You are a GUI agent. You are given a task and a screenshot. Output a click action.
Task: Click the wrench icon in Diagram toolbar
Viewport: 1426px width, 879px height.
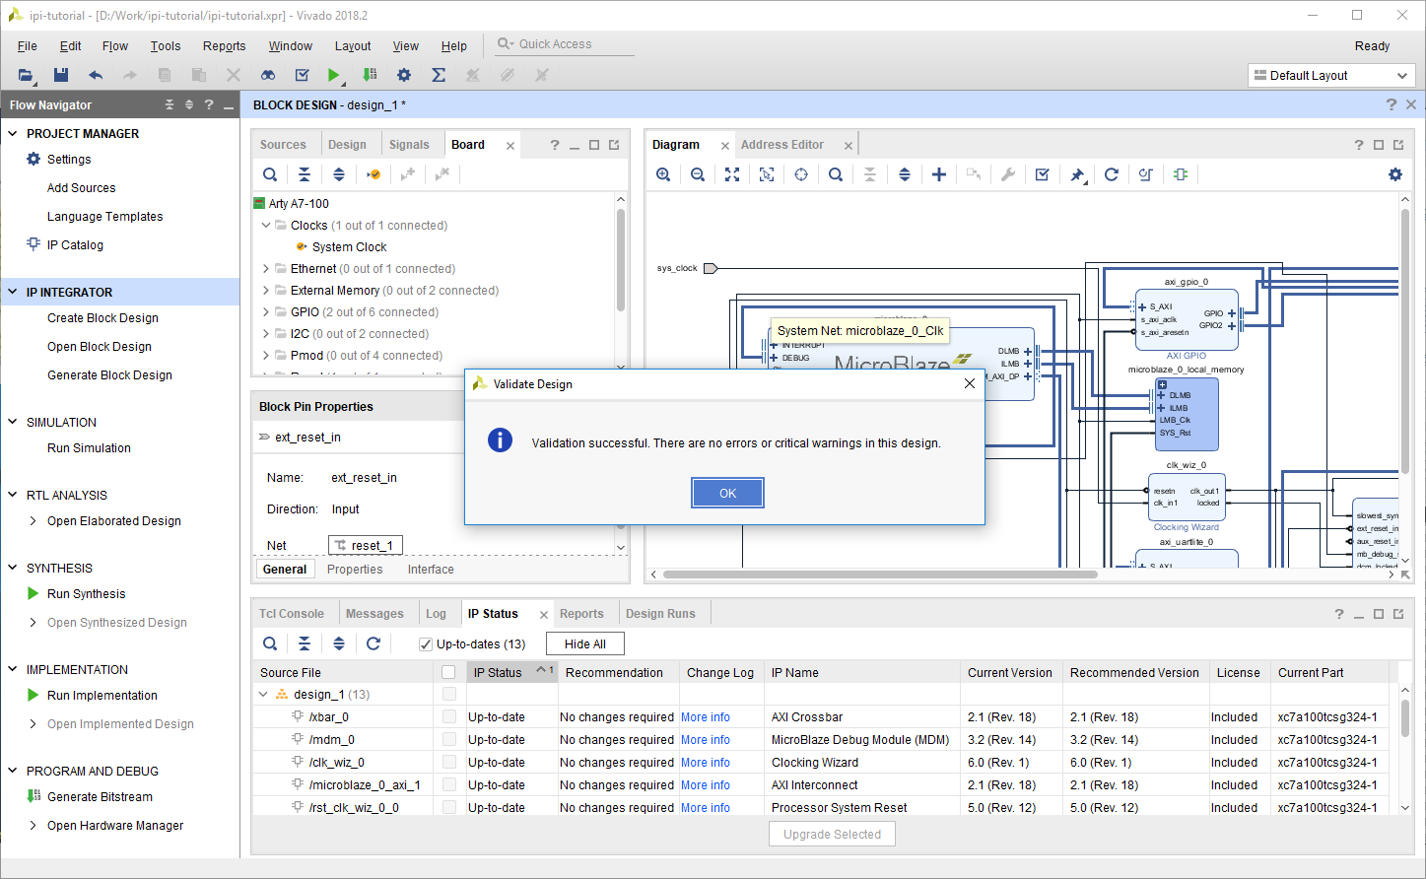pos(1008,174)
